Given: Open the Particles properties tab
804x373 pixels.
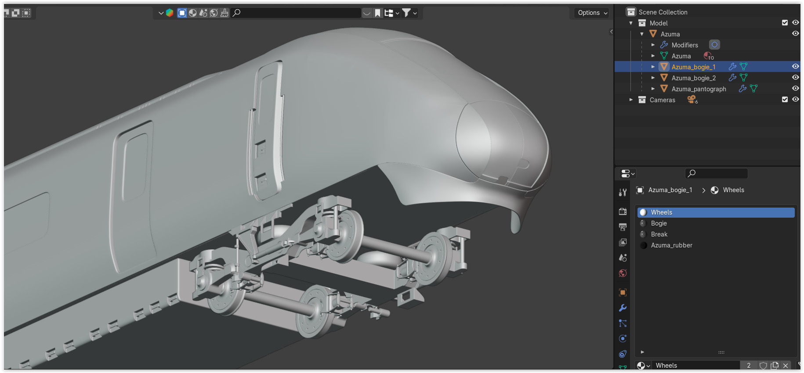Looking at the screenshot, I should pos(623,323).
